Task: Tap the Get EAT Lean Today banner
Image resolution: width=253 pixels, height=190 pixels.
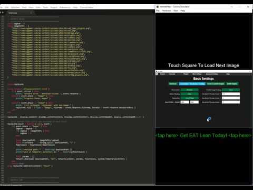Action: click(x=203, y=135)
